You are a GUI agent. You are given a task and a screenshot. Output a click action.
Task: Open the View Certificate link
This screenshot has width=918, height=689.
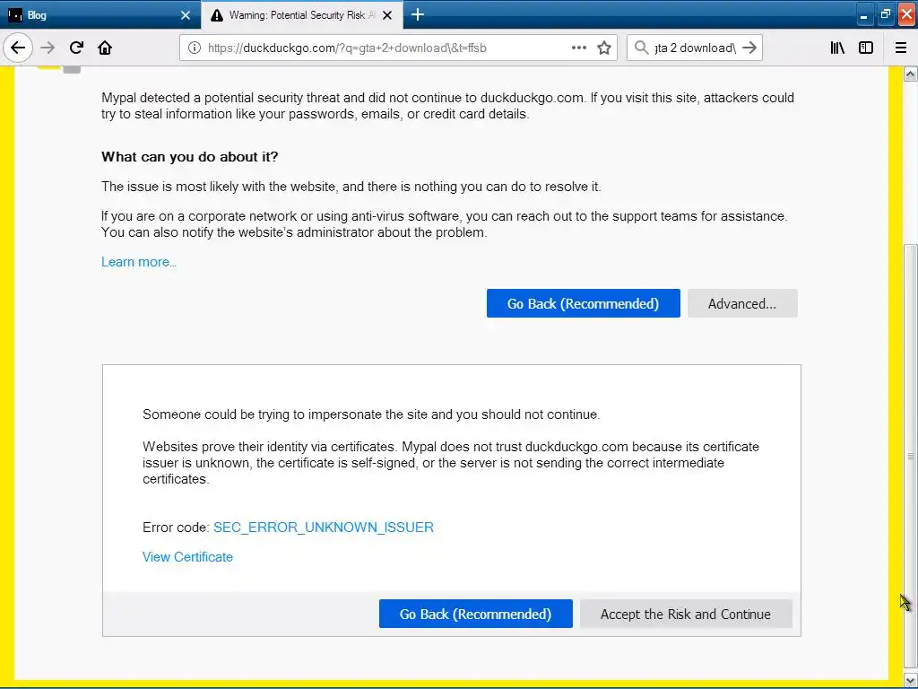click(187, 557)
